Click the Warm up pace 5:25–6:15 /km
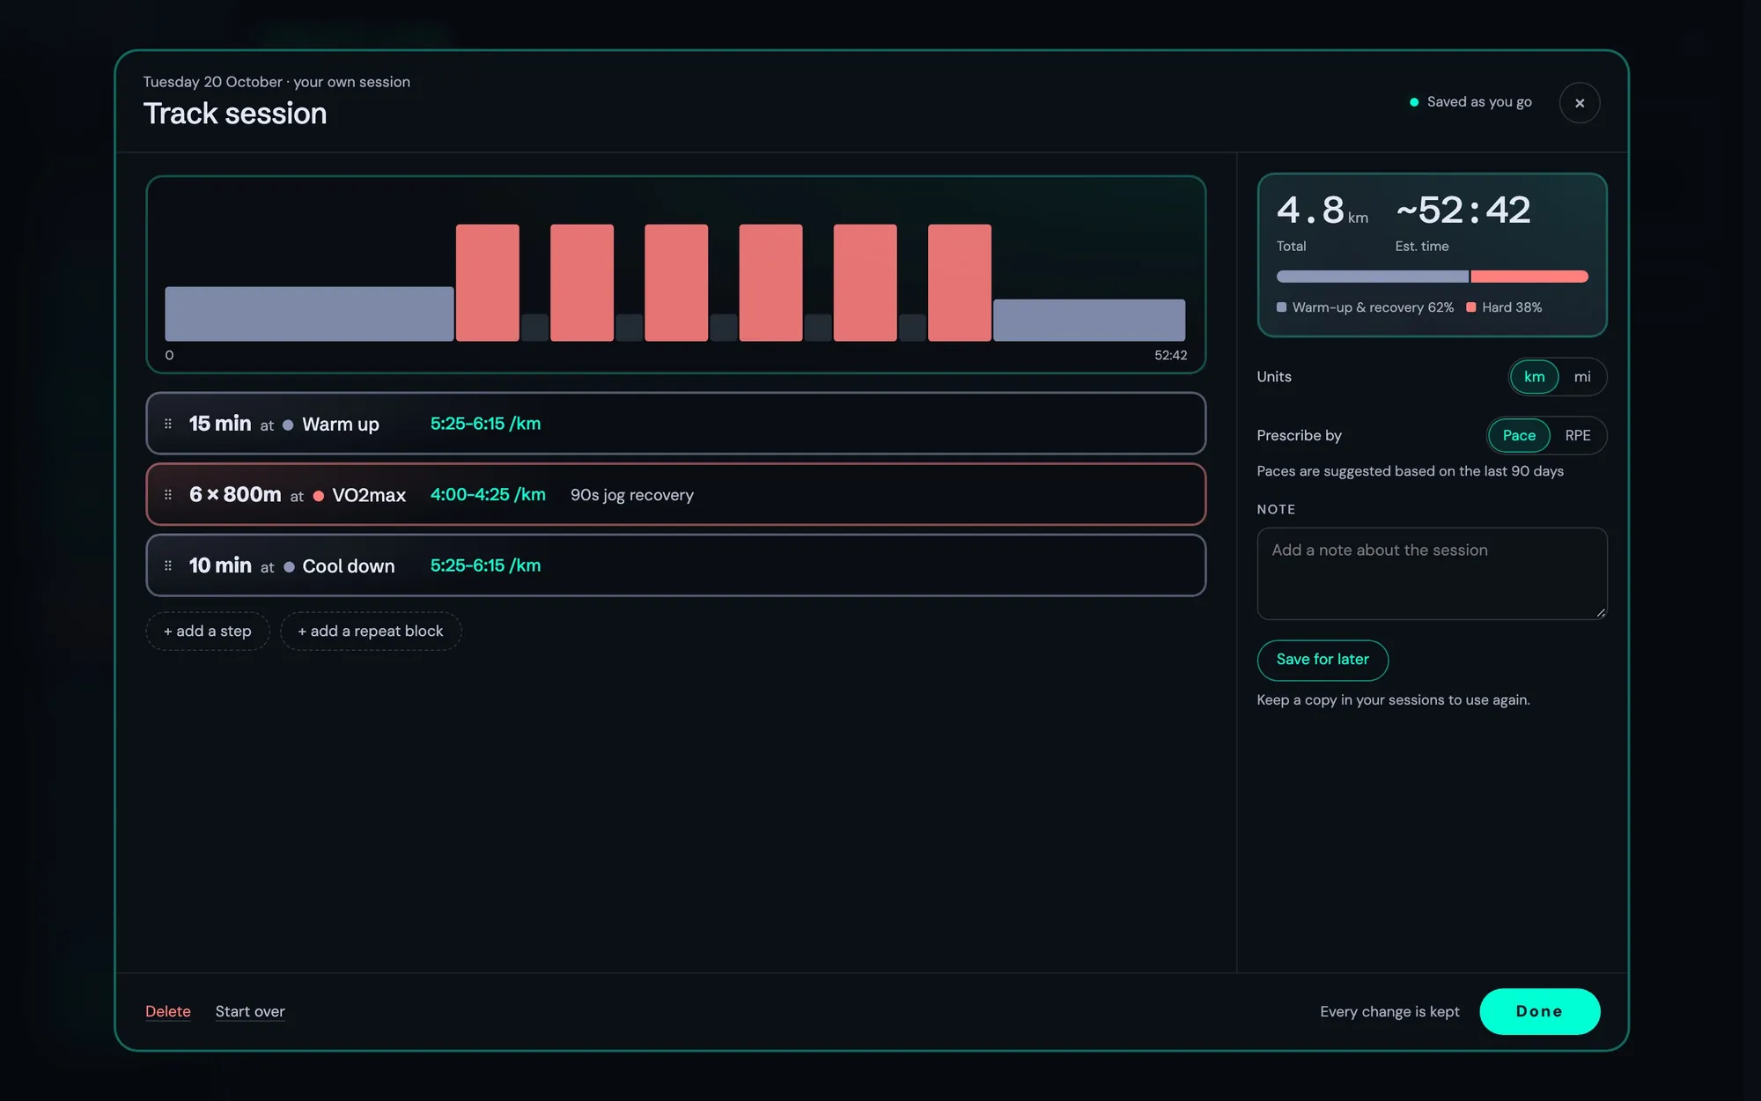This screenshot has height=1101, width=1761. (x=485, y=424)
